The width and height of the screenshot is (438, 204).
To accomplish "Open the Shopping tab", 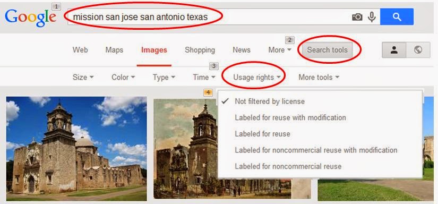I will pos(200,50).
